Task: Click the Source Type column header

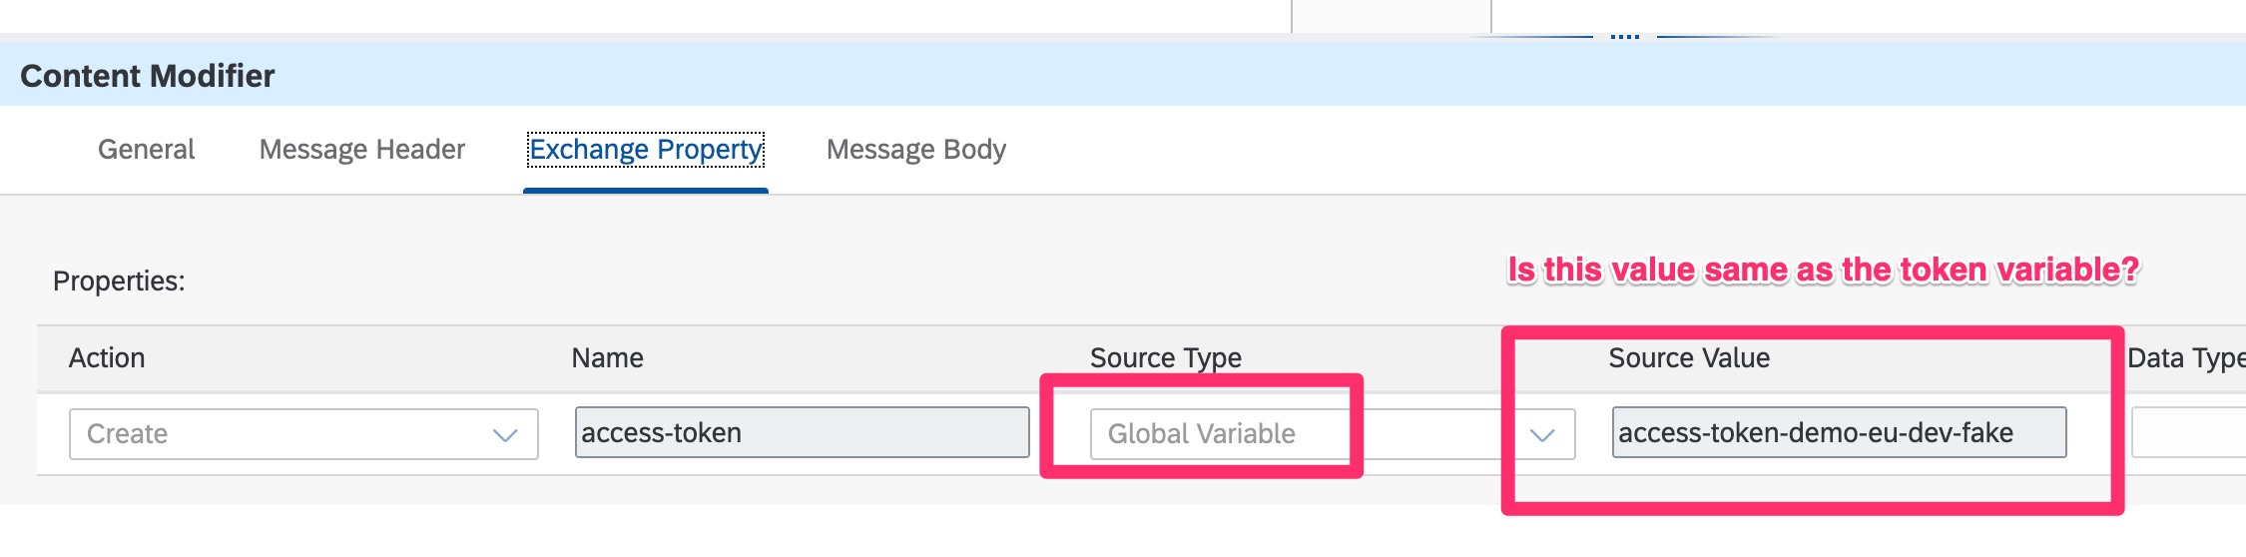Action: click(1165, 358)
